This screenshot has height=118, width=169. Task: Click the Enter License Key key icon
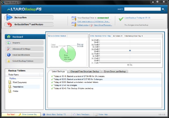[20, 114]
